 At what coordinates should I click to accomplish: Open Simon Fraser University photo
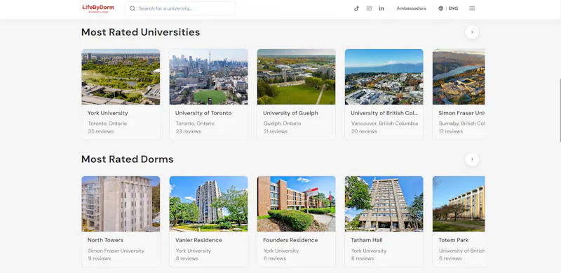click(x=459, y=76)
